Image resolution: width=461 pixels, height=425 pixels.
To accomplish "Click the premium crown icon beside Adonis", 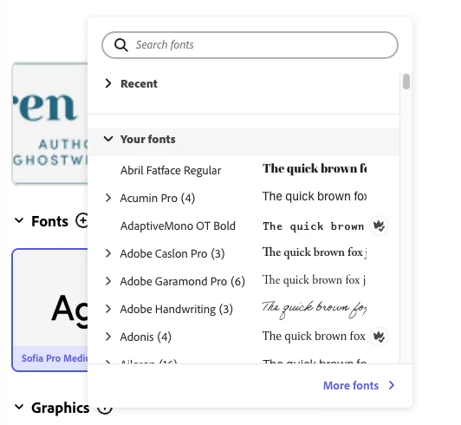I will point(379,337).
